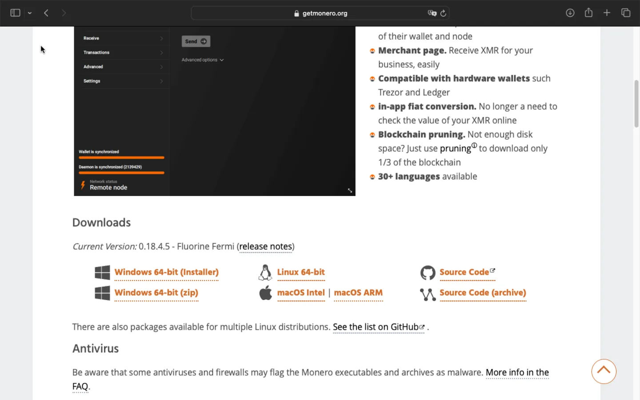Viewport: 640px width, 400px height.
Task: Click the Windows logo beside zip link
Action: [x=102, y=293]
